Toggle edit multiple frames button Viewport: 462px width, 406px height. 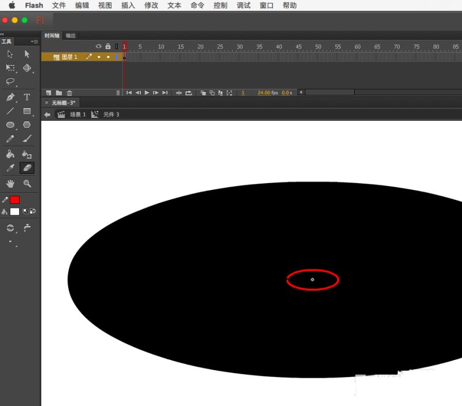(221, 93)
